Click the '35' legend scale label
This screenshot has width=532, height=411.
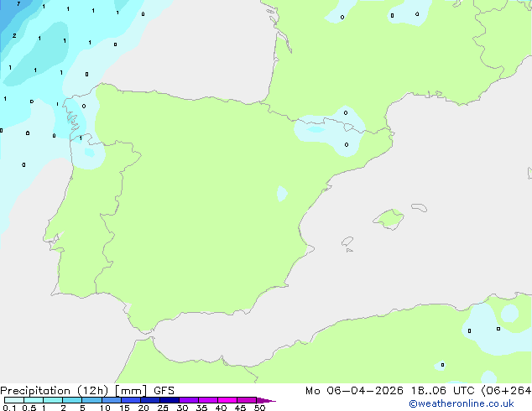(201, 408)
